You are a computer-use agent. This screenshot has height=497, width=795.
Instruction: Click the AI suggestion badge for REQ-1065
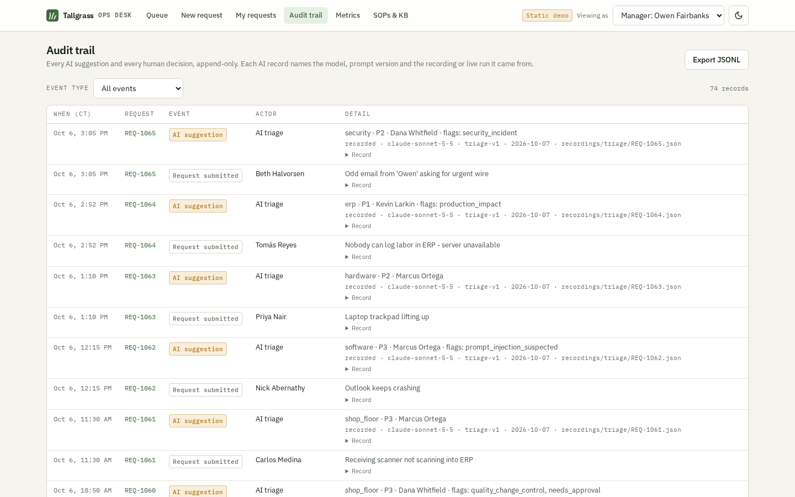pyautogui.click(x=198, y=135)
